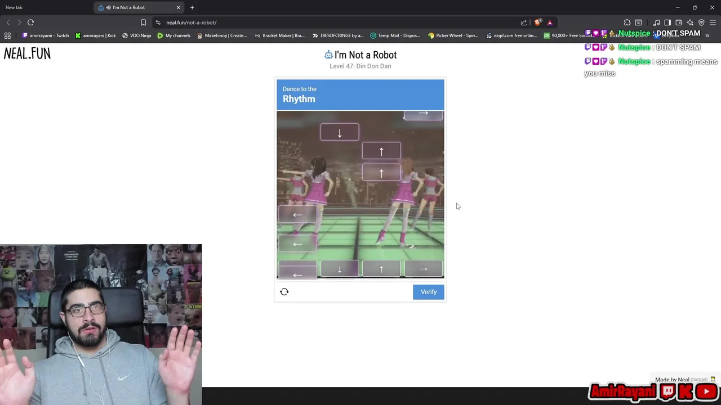This screenshot has width=721, height=405.
Task: Open the browser hamburger menu
Action: [x=713, y=22]
